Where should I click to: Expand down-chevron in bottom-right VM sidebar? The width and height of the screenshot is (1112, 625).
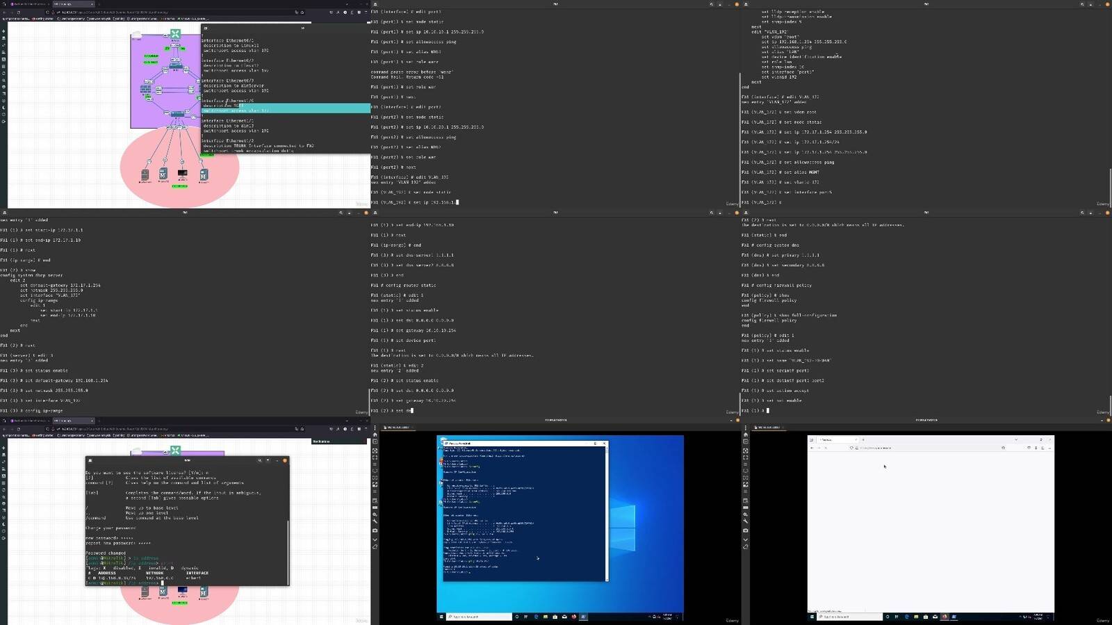(x=746, y=539)
